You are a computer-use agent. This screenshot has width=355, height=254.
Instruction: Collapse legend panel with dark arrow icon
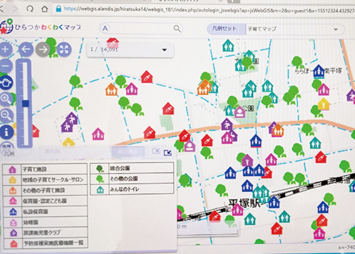click(167, 152)
